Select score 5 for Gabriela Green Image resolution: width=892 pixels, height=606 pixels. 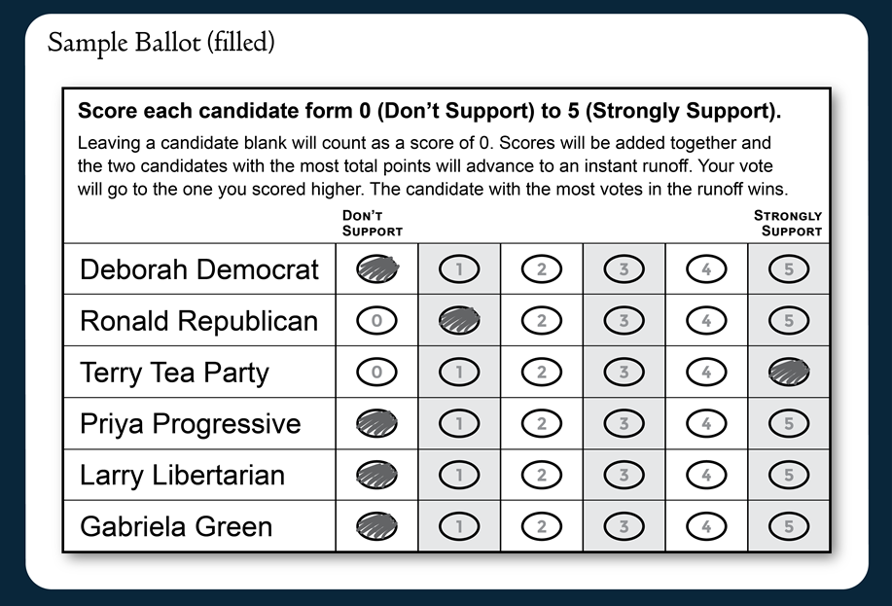coord(789,526)
